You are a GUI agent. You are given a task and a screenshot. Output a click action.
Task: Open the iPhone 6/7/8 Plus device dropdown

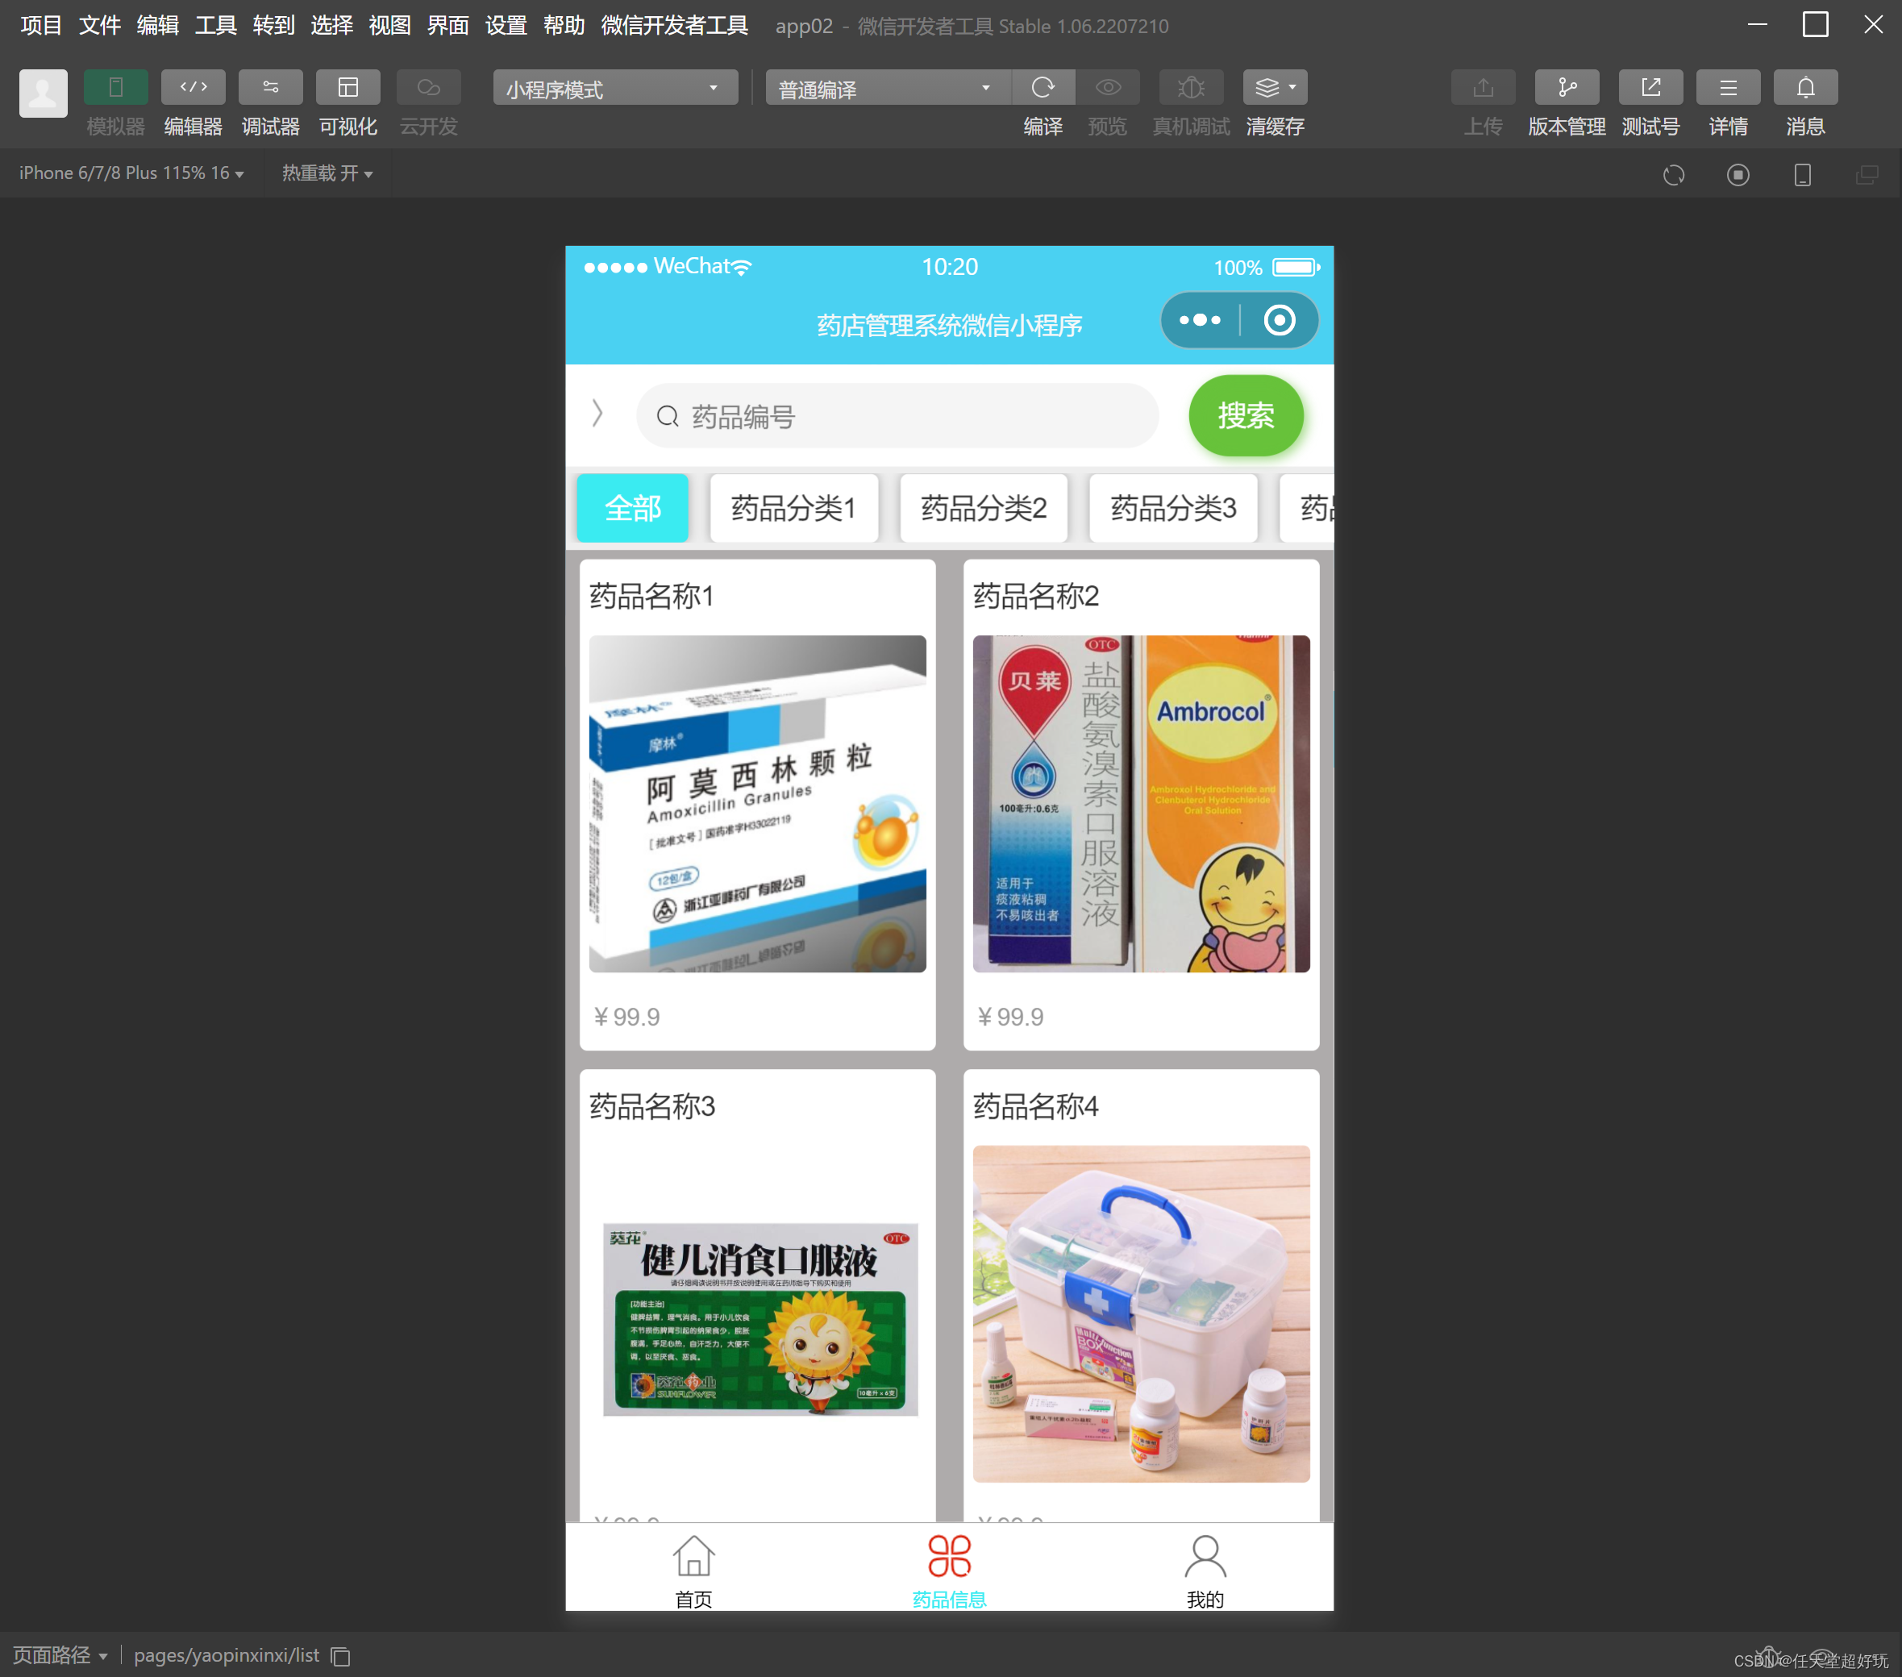click(x=131, y=173)
